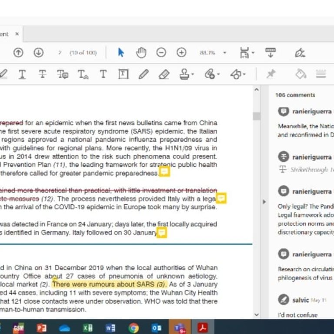
Task: Collapse the comments pane with side arrow
Action: coord(263,202)
